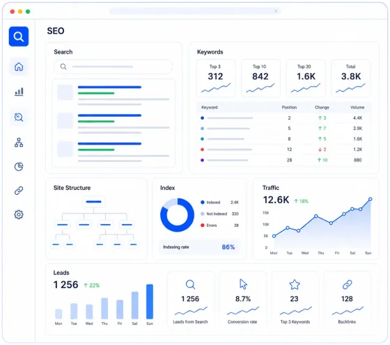Click the magnifier icon above Leads from Search
The image size is (390, 345).
[x=191, y=284]
